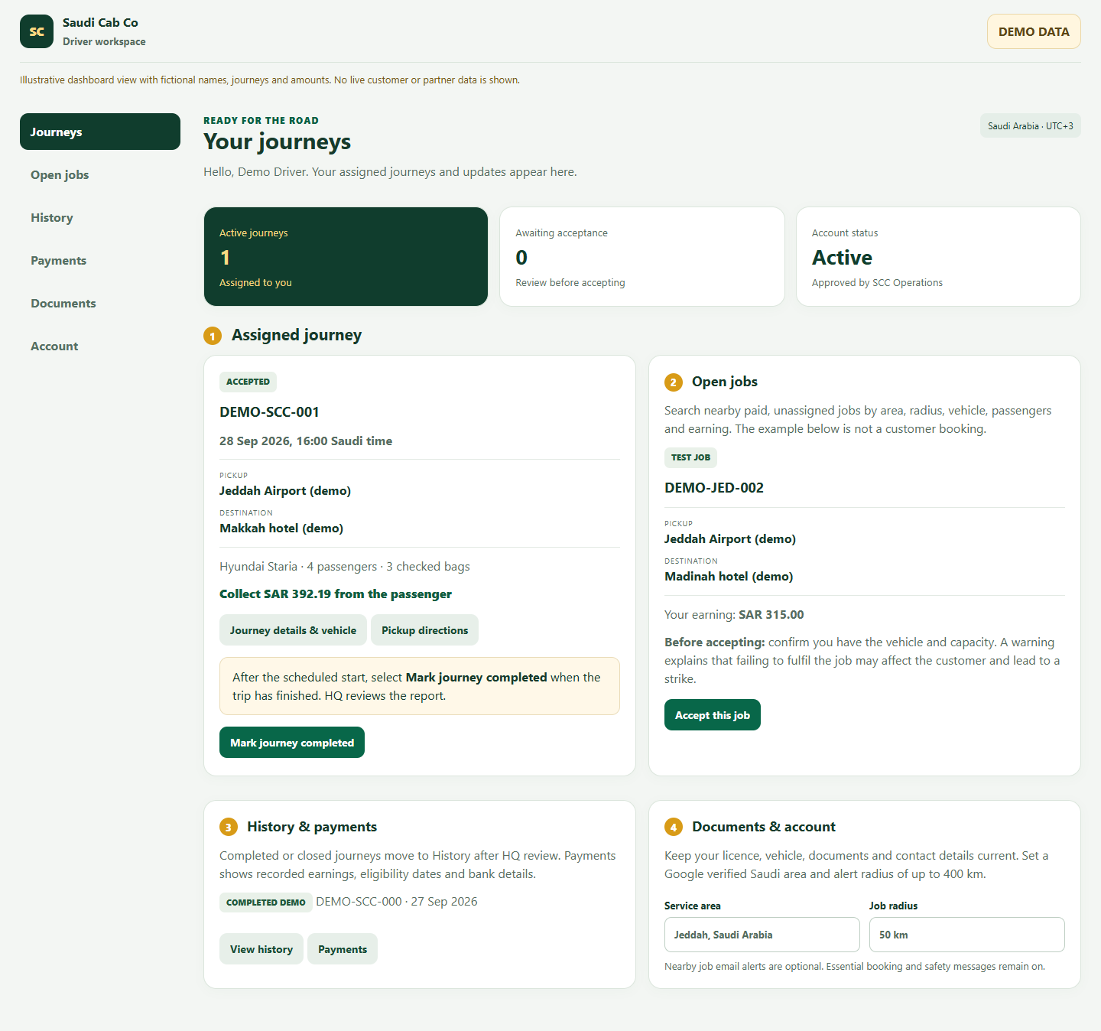Click DEMO-SCC-000 · 27 Sep 2026 entry

(x=397, y=902)
